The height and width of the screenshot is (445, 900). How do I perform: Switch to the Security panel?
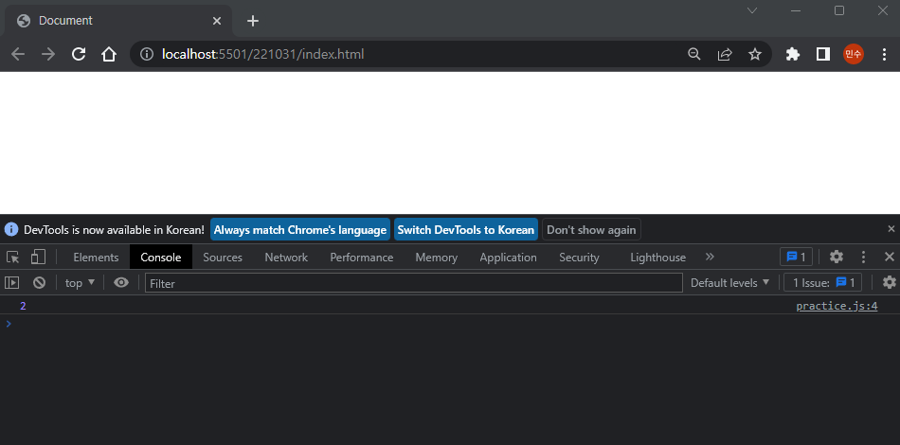(x=579, y=258)
